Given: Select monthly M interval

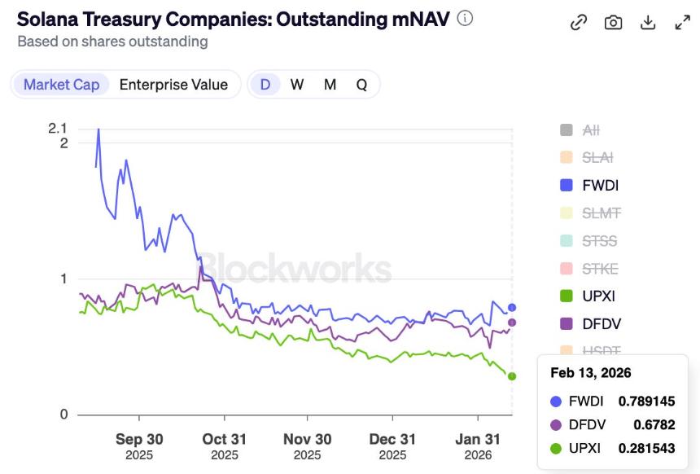Looking at the screenshot, I should coord(330,85).
